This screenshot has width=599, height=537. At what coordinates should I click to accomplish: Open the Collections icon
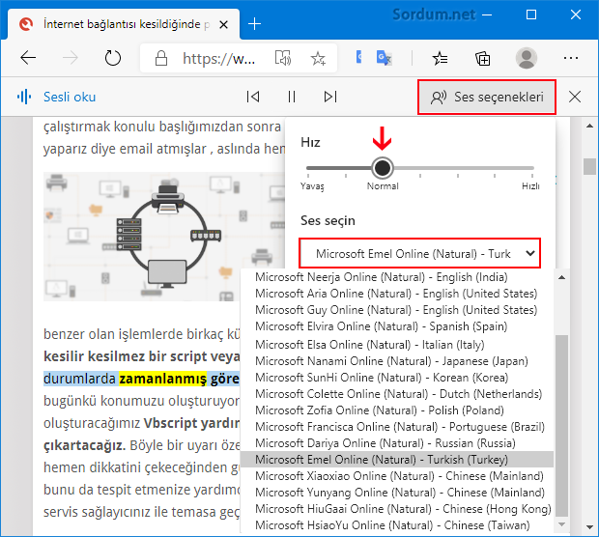point(483,59)
